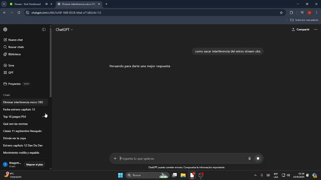The width and height of the screenshot is (321, 180).
Task: Open the Copilot icon in the taskbar
Action: [314, 175]
